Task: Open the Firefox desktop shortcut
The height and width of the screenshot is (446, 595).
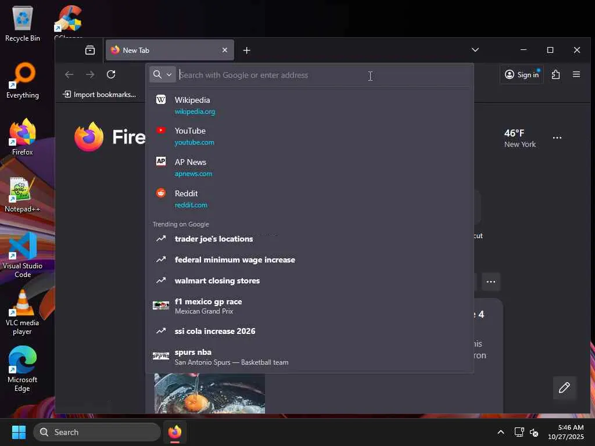Action: point(23,137)
